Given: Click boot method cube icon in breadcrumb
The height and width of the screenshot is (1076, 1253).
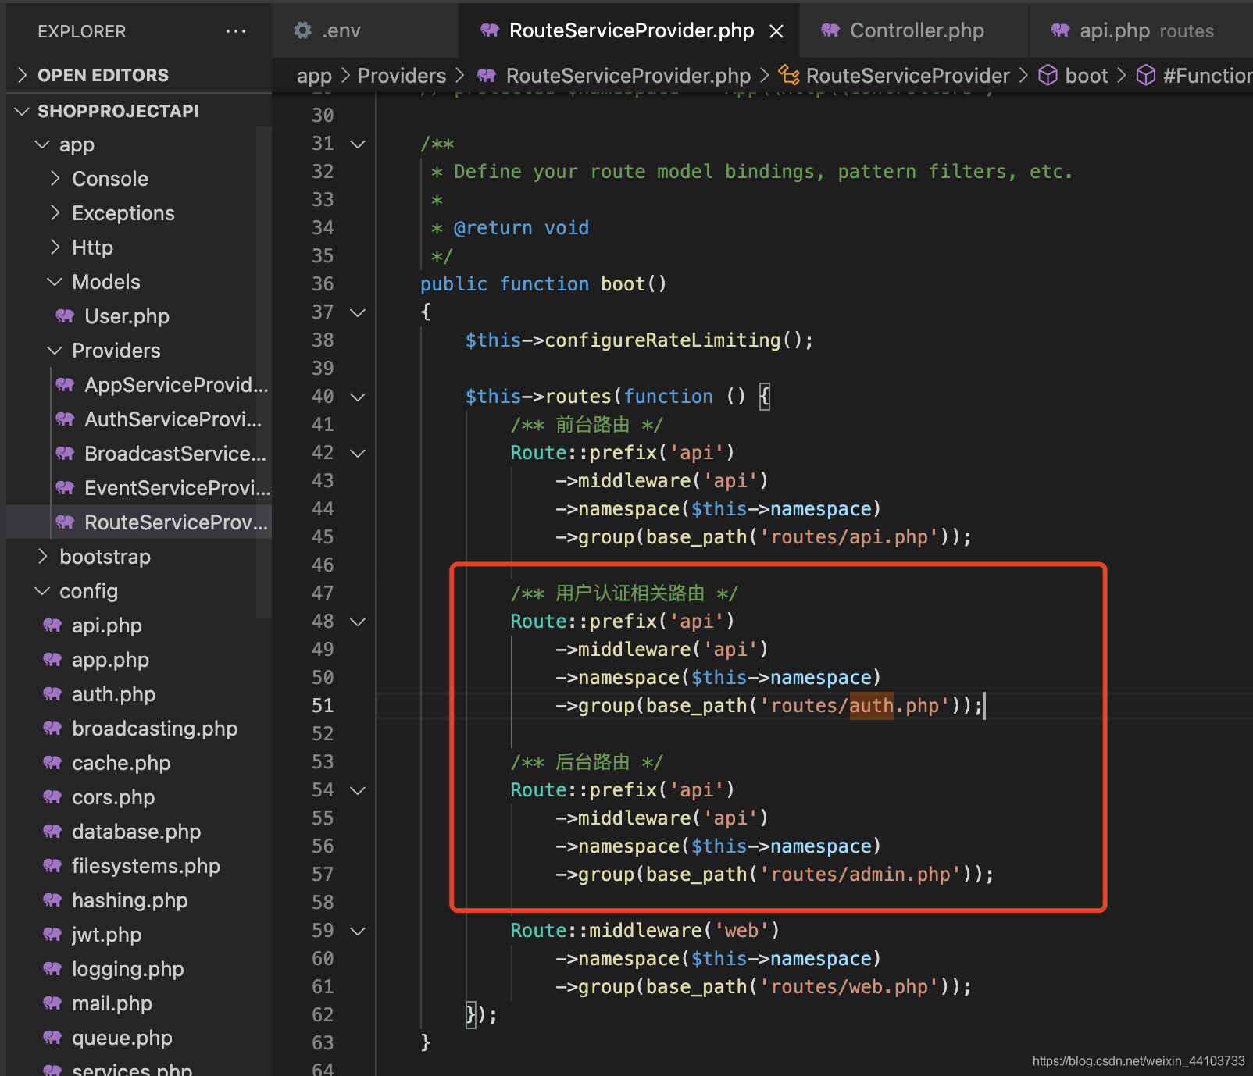Looking at the screenshot, I should (x=1048, y=76).
